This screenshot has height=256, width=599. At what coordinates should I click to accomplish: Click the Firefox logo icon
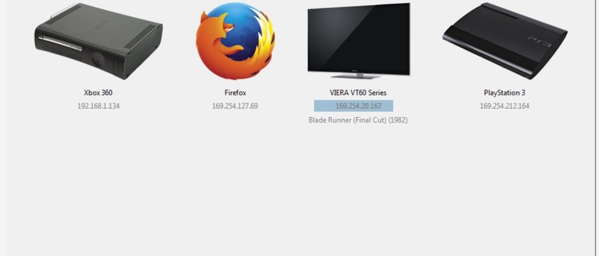click(236, 41)
